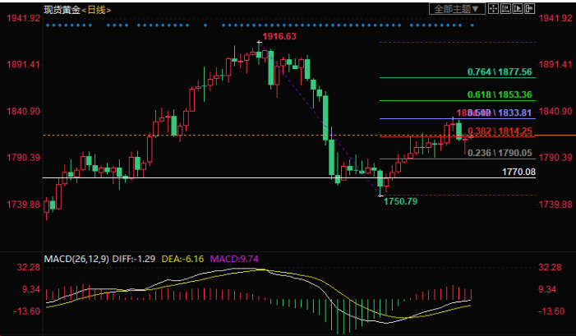
Task: Click the 1770.08 horizontal line label
Action: click(518, 172)
